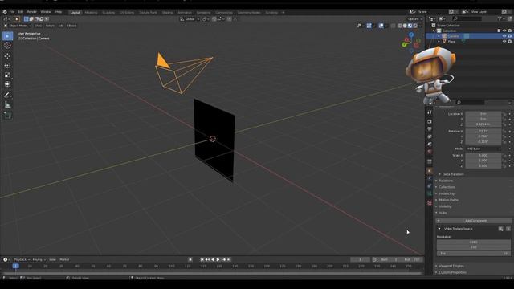Select the Measure tool

coord(7,105)
